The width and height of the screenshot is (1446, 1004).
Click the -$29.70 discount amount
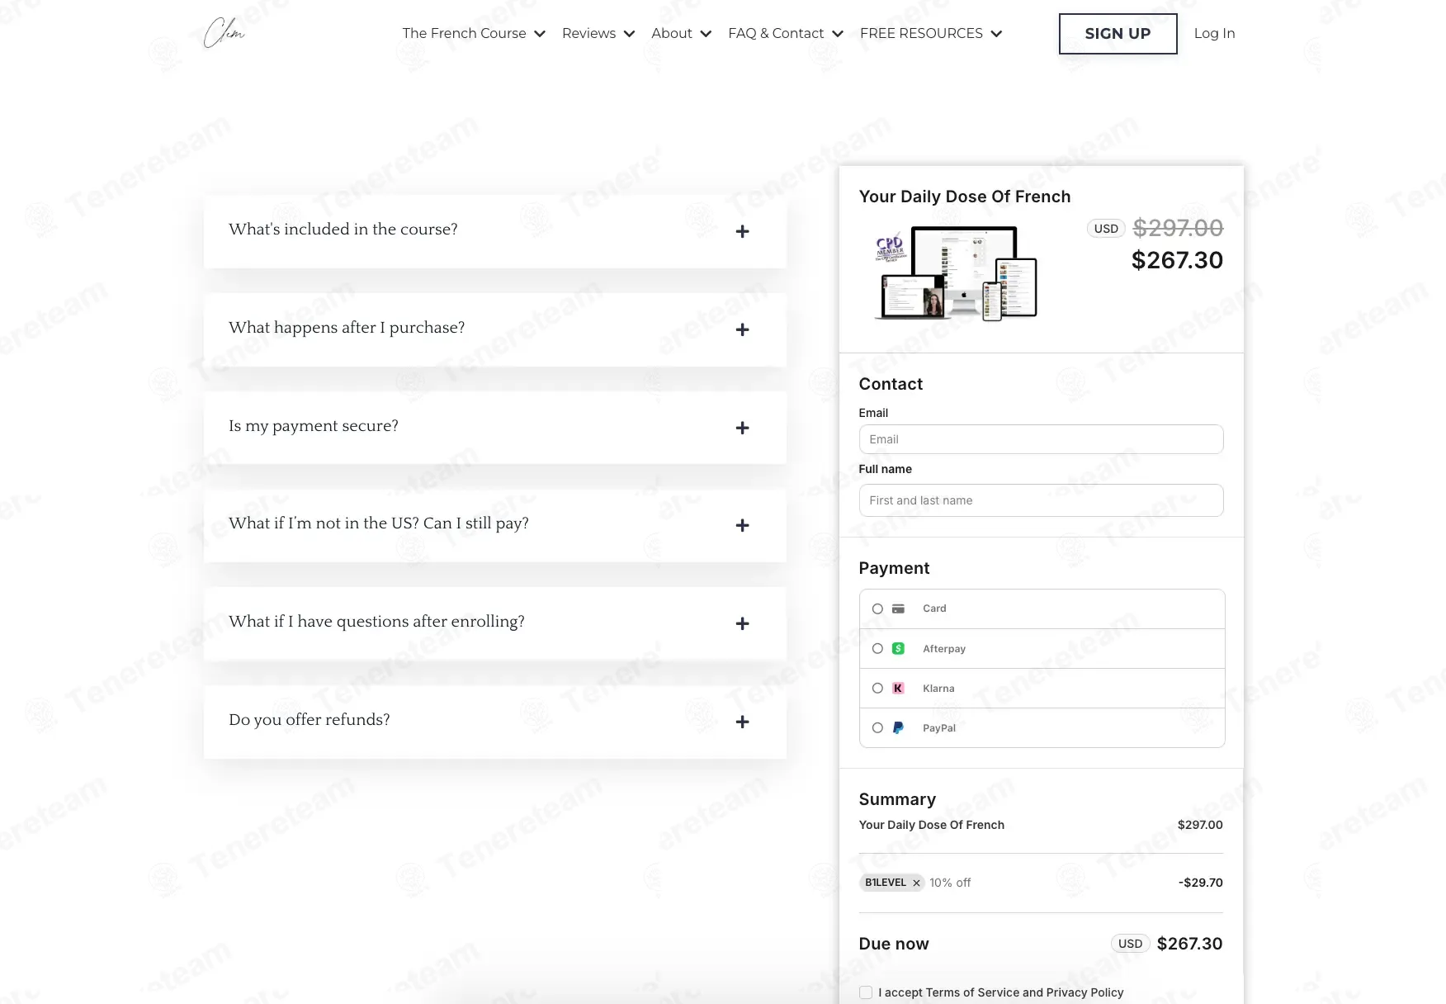[x=1200, y=883]
